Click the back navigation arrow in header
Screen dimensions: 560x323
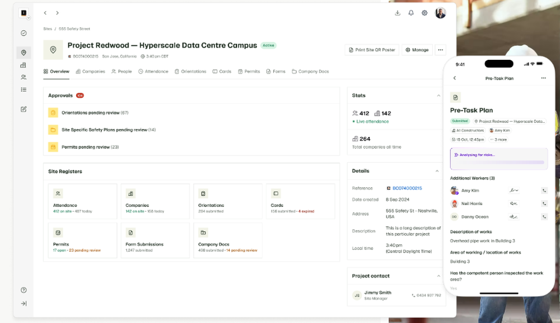pos(45,13)
